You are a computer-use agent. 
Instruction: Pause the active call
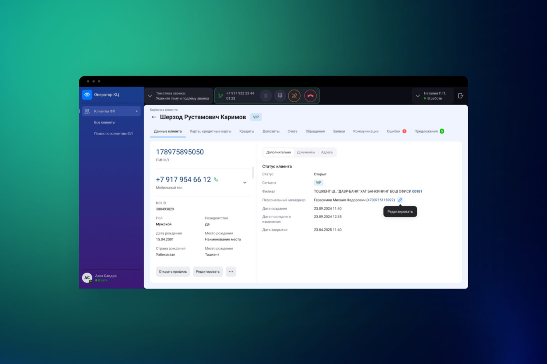(266, 96)
